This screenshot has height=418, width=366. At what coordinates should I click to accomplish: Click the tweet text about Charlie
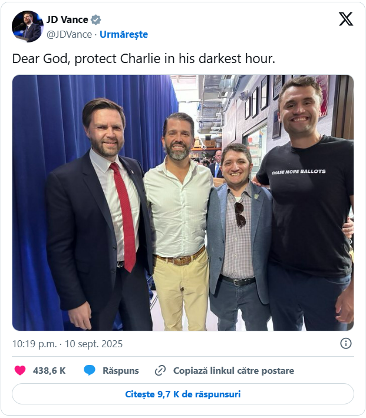(143, 58)
